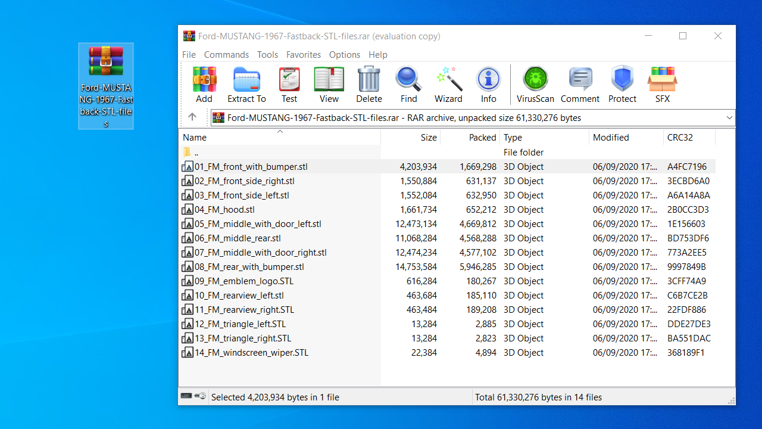Click the archive path address field
The height and width of the screenshot is (429, 762).
[473, 117]
